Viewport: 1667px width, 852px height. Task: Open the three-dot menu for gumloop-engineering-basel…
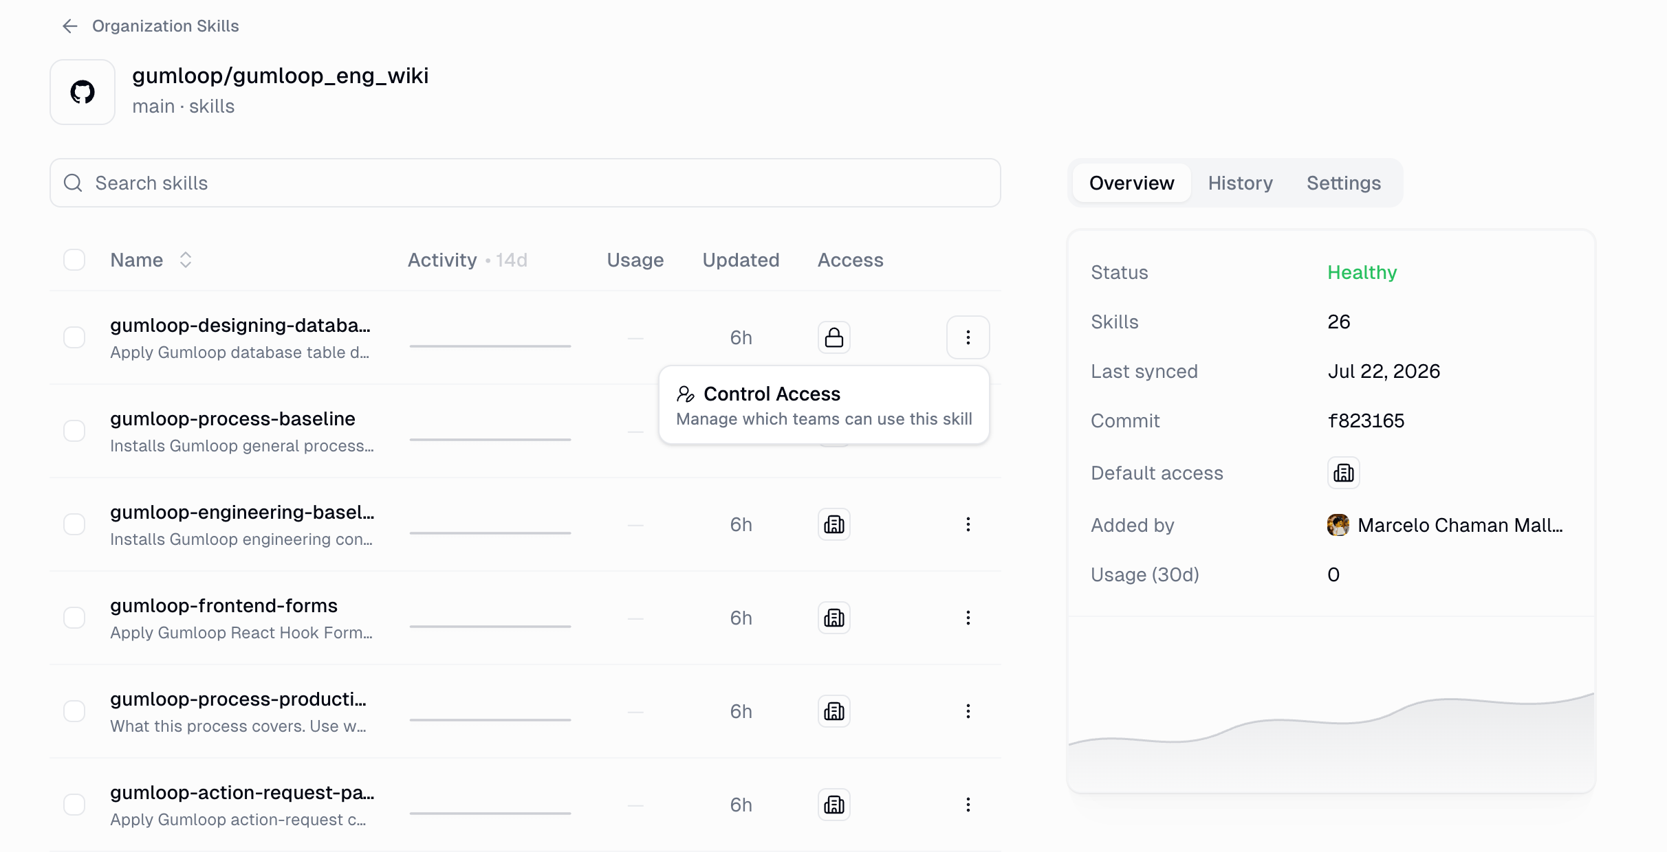[x=968, y=524]
